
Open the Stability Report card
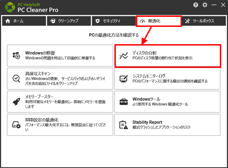click(x=167, y=125)
